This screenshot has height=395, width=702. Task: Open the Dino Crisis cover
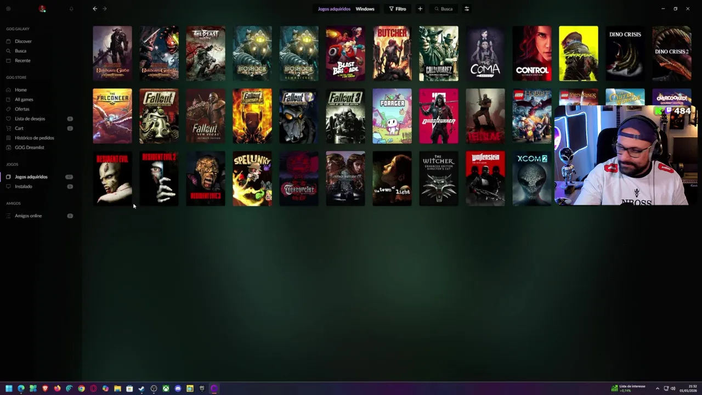tap(625, 53)
